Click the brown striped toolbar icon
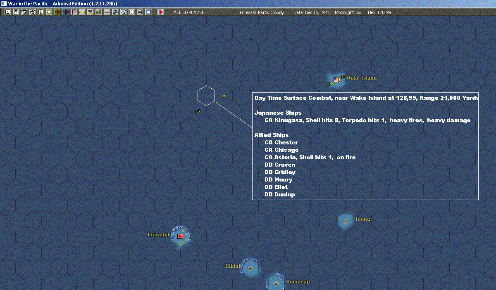 pos(140,12)
